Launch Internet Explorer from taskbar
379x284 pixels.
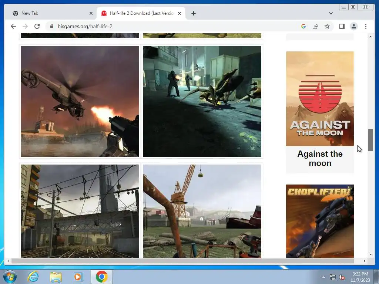click(x=33, y=277)
